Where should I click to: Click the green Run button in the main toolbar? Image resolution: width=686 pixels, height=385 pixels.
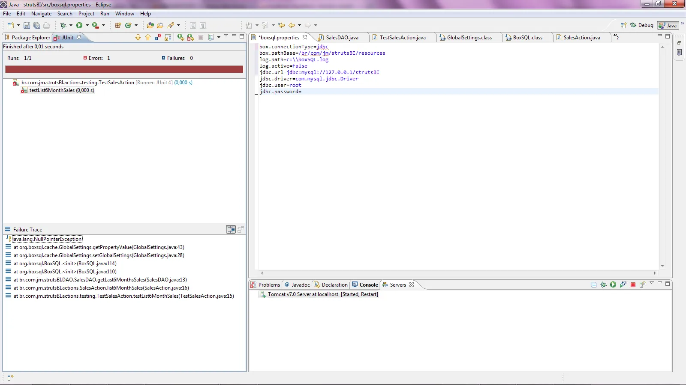pyautogui.click(x=79, y=26)
